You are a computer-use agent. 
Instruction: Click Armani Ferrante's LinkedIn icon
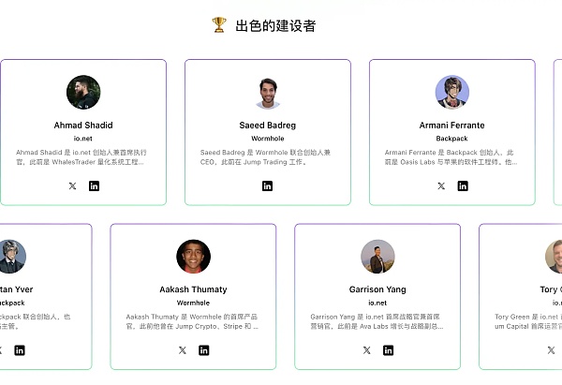463,185
